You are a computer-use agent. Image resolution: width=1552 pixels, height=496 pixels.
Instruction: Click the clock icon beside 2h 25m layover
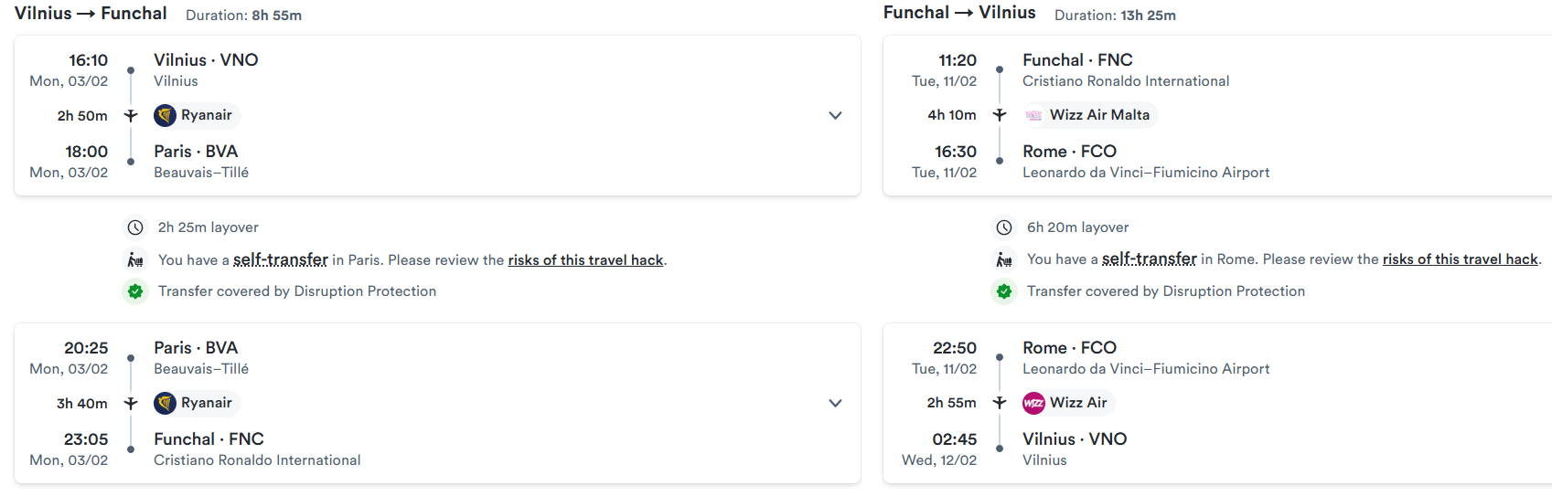tap(135, 227)
